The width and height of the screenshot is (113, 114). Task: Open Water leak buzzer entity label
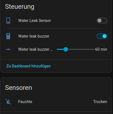34,36
